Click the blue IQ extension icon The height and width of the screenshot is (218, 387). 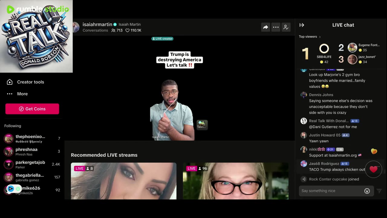pyautogui.click(x=11, y=189)
